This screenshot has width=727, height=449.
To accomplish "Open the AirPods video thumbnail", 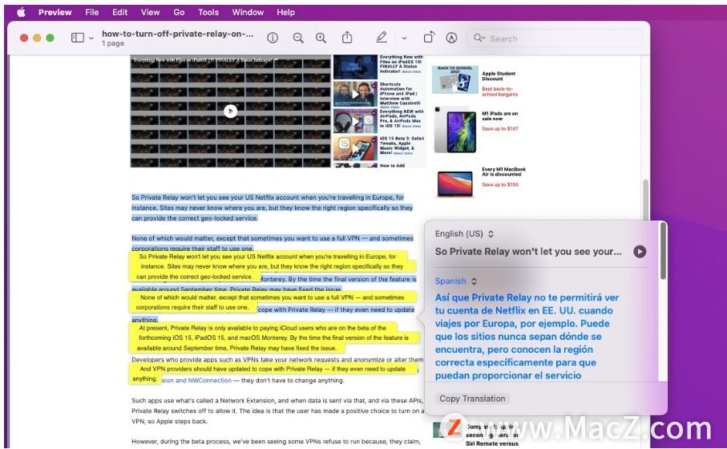I will coord(355,120).
